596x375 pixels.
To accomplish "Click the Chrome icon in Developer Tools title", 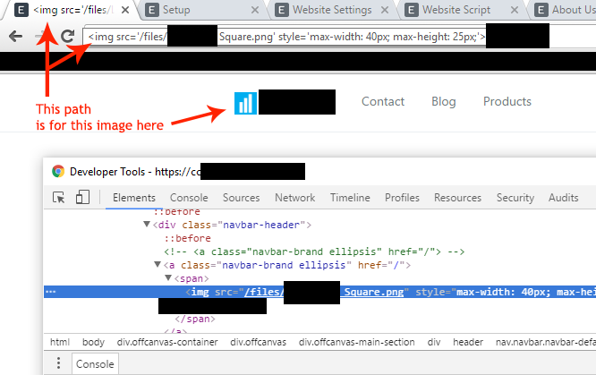I will pos(58,171).
